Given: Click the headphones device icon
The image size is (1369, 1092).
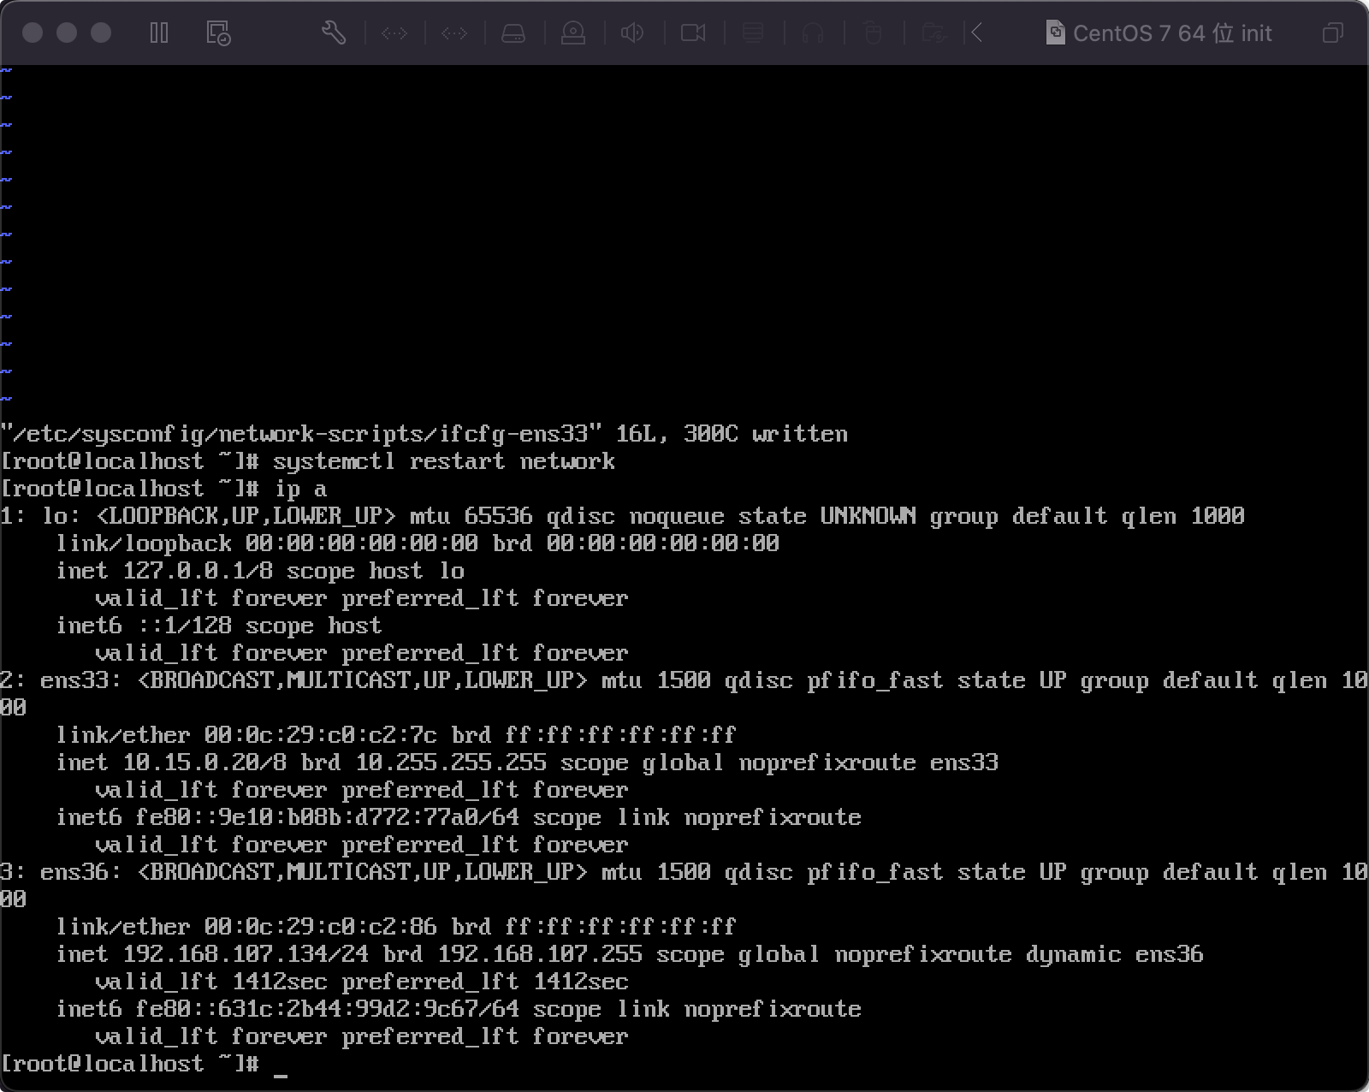Looking at the screenshot, I should pyautogui.click(x=813, y=33).
